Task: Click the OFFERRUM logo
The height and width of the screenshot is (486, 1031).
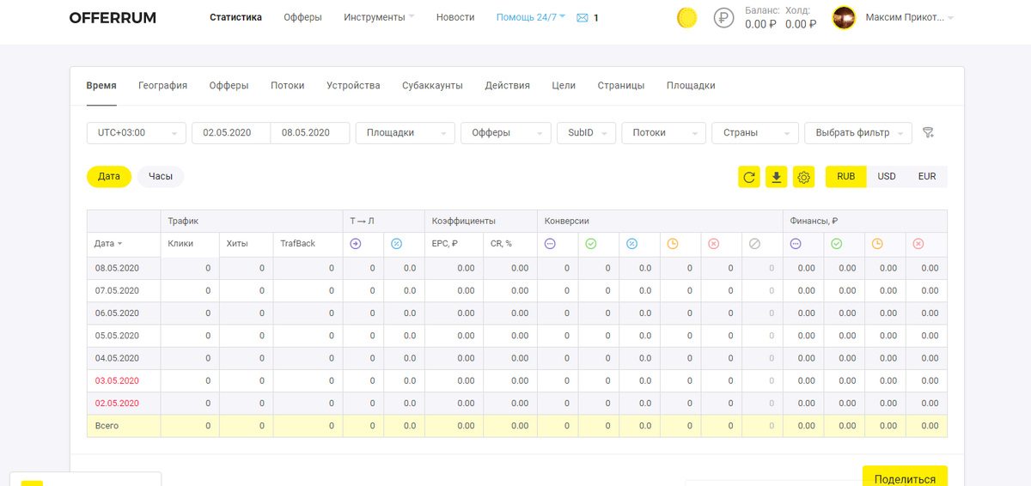Action: pyautogui.click(x=113, y=17)
